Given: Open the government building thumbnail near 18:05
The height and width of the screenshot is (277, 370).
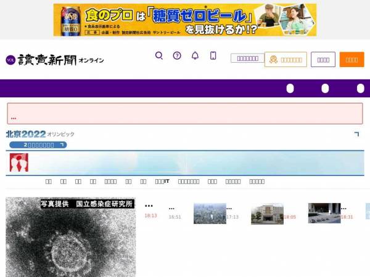Looking at the screenshot, I should (x=267, y=214).
